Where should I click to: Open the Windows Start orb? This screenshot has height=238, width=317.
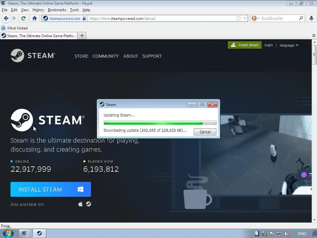8,233
